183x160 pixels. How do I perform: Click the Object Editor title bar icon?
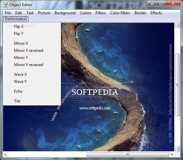coord(5,5)
